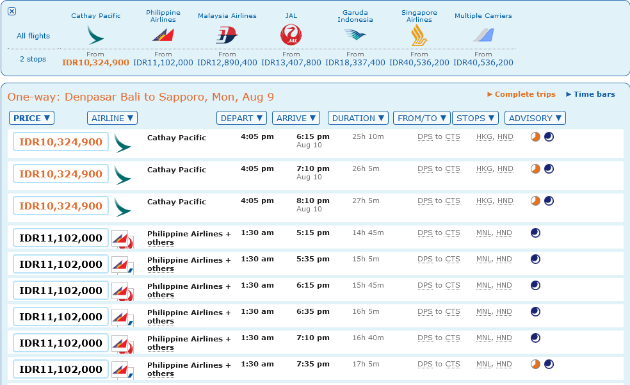
Task: Click Philippine Airlines logo on 14h 45m row
Action: [x=122, y=239]
